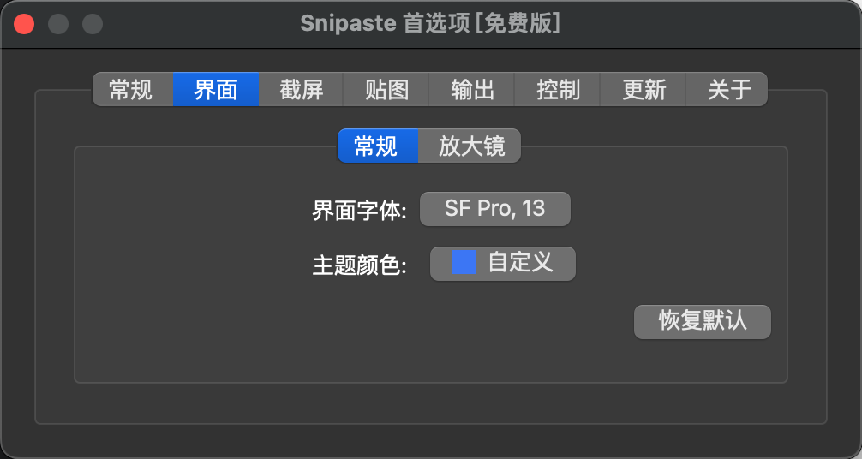This screenshot has width=862, height=459.
Task: Switch to the 截屏 tab
Action: (301, 89)
